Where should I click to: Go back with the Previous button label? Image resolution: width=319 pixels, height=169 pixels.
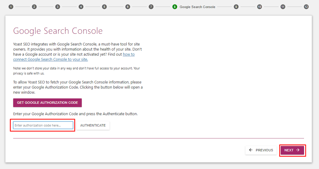click(x=264, y=150)
